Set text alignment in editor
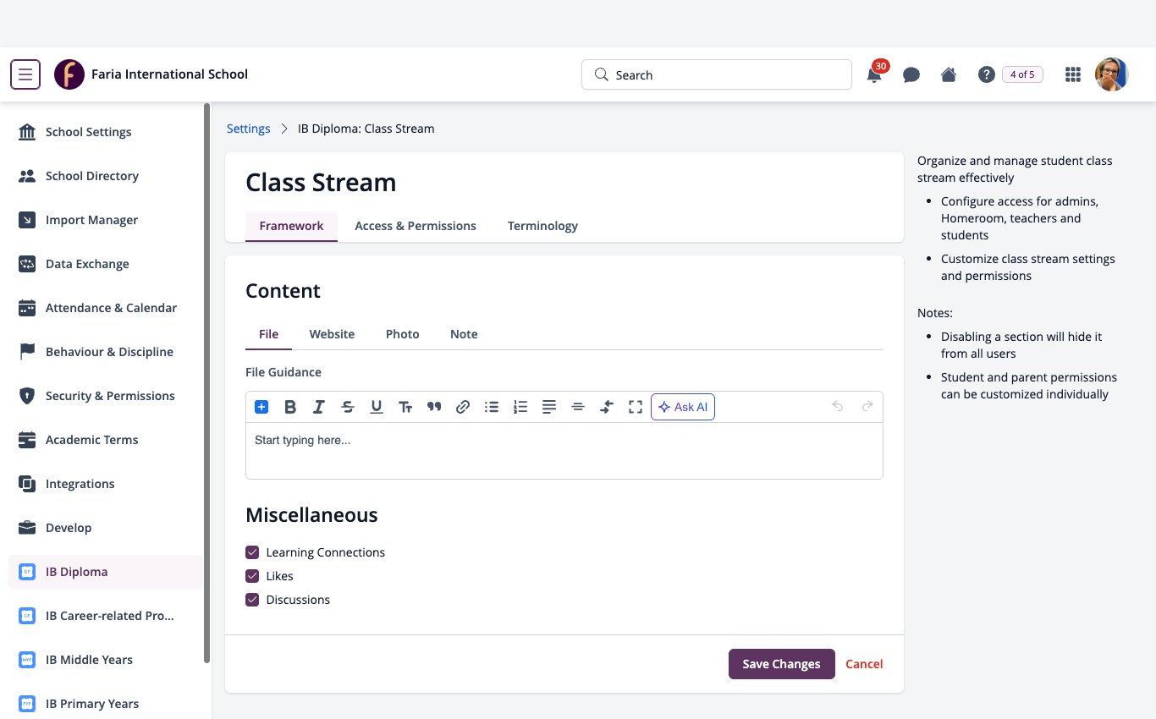This screenshot has width=1156, height=719. (x=549, y=407)
